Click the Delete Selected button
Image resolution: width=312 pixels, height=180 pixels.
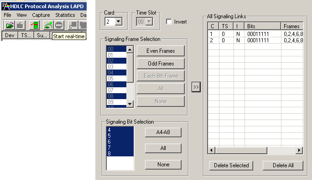(x=231, y=165)
